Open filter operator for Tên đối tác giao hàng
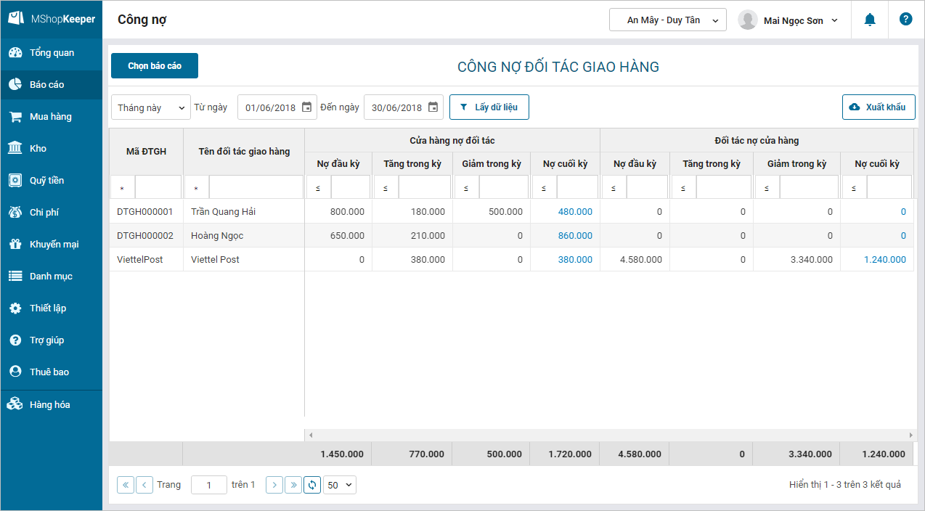The height and width of the screenshot is (511, 925). [197, 187]
